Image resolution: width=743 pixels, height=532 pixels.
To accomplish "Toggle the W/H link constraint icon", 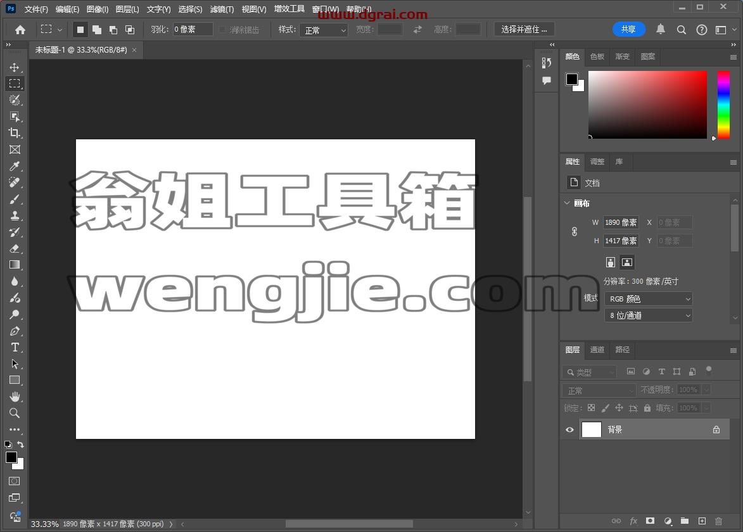I will pos(575,232).
